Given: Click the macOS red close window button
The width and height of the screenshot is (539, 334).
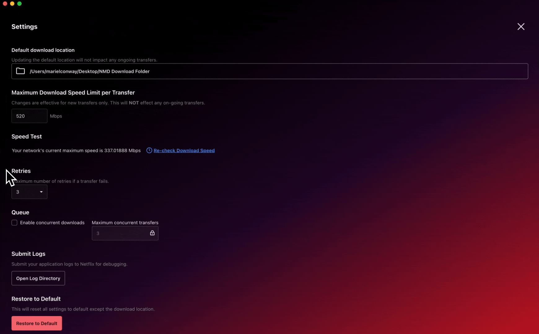Looking at the screenshot, I should click(x=5, y=4).
